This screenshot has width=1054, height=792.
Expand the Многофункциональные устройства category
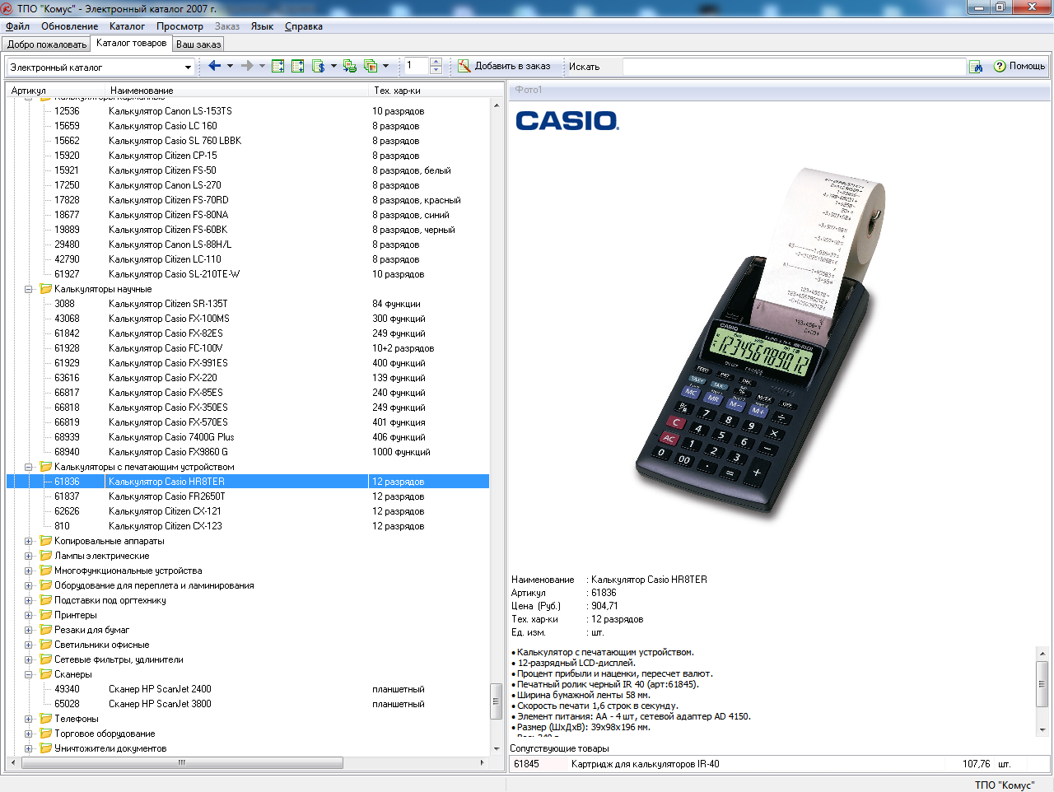[x=28, y=571]
